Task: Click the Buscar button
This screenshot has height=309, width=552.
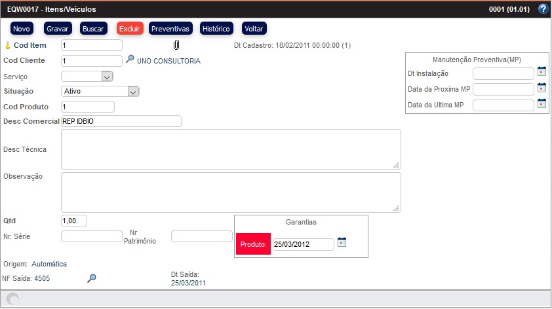Action: 92,29
